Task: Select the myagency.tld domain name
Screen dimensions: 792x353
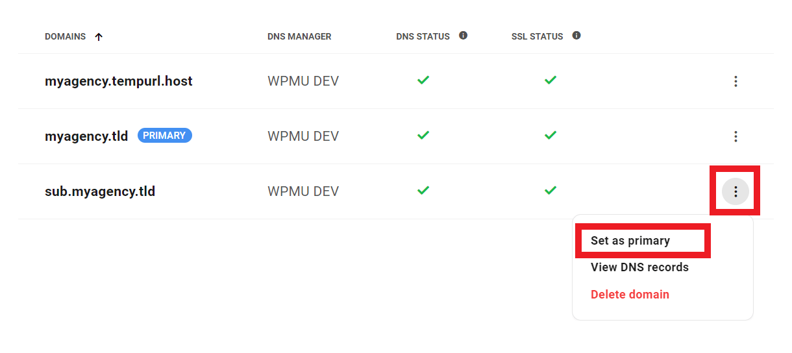Action: [86, 137]
